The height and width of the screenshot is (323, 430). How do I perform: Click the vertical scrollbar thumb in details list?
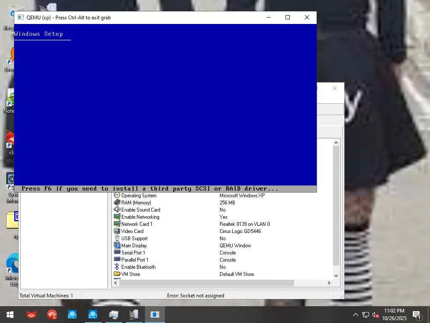[336, 205]
